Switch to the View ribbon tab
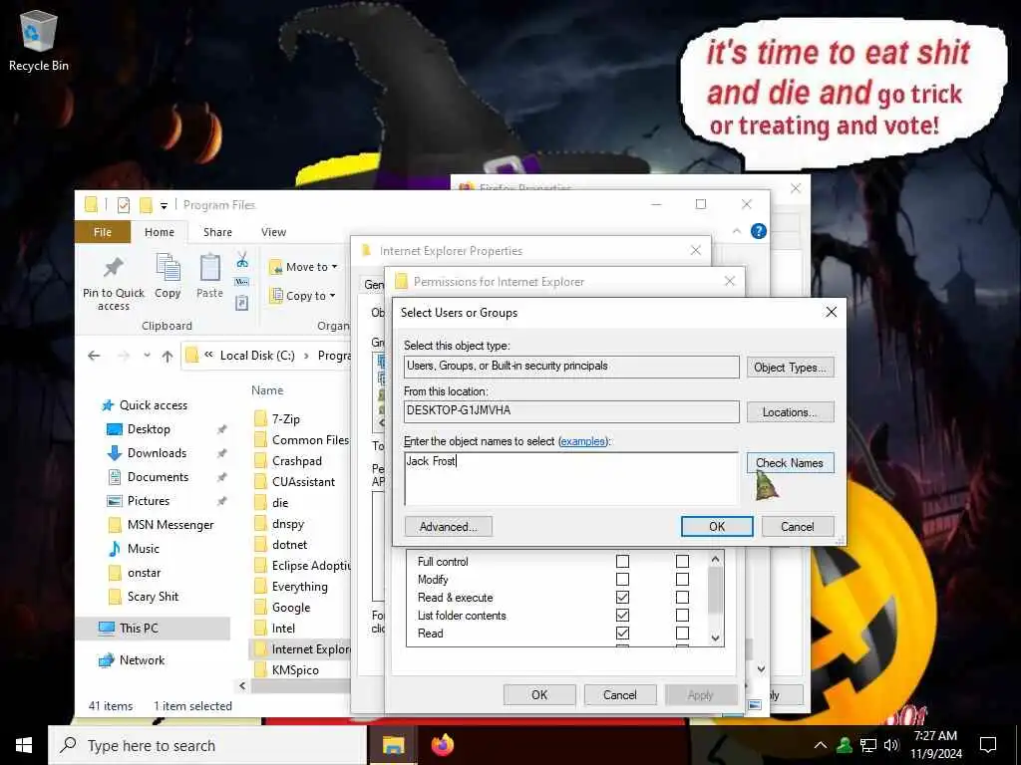This screenshot has width=1021, height=765. click(273, 232)
